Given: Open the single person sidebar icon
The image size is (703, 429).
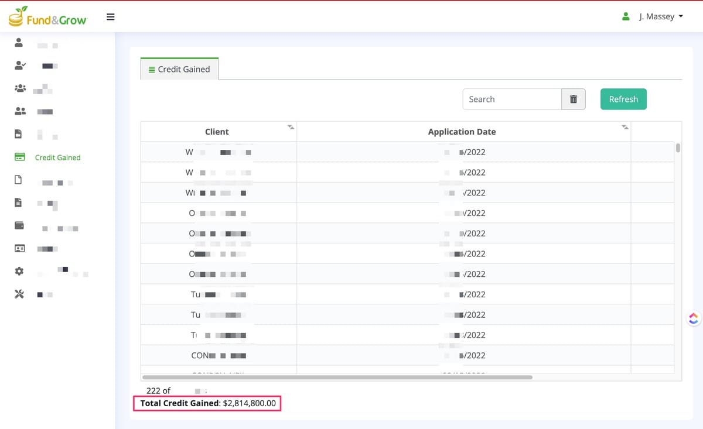Looking at the screenshot, I should tap(19, 43).
